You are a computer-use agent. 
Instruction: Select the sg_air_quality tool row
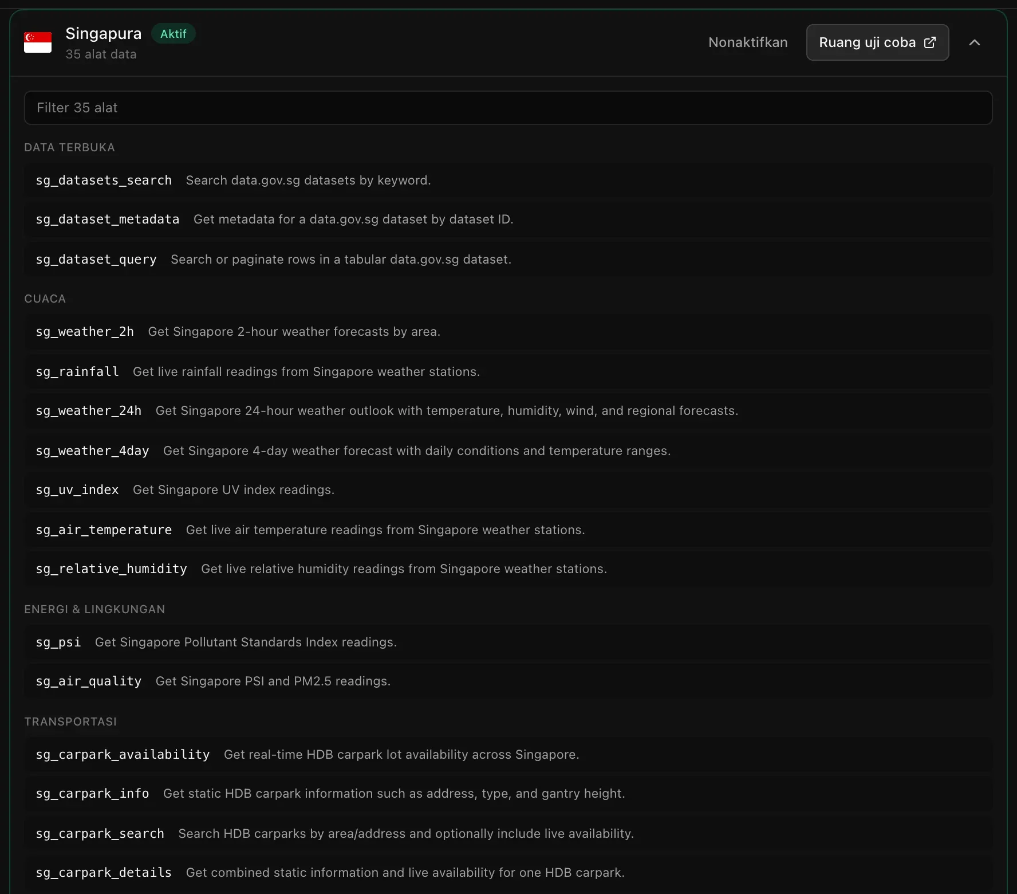point(508,681)
